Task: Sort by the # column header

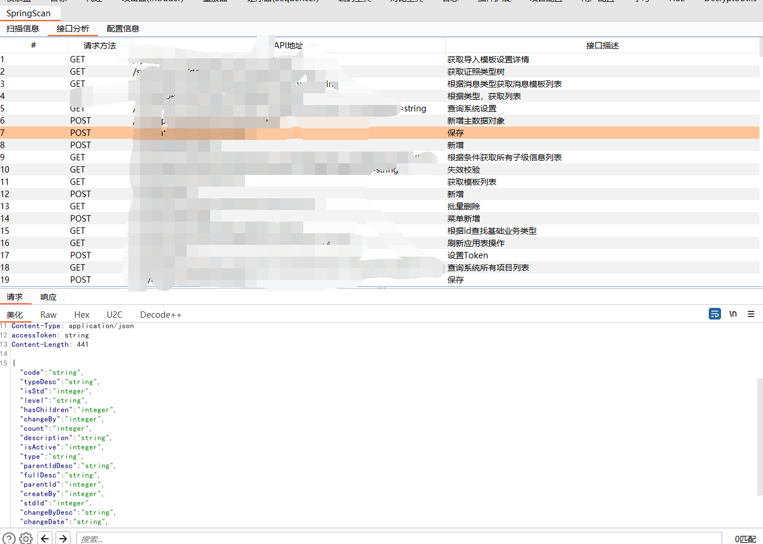Action: click(34, 45)
